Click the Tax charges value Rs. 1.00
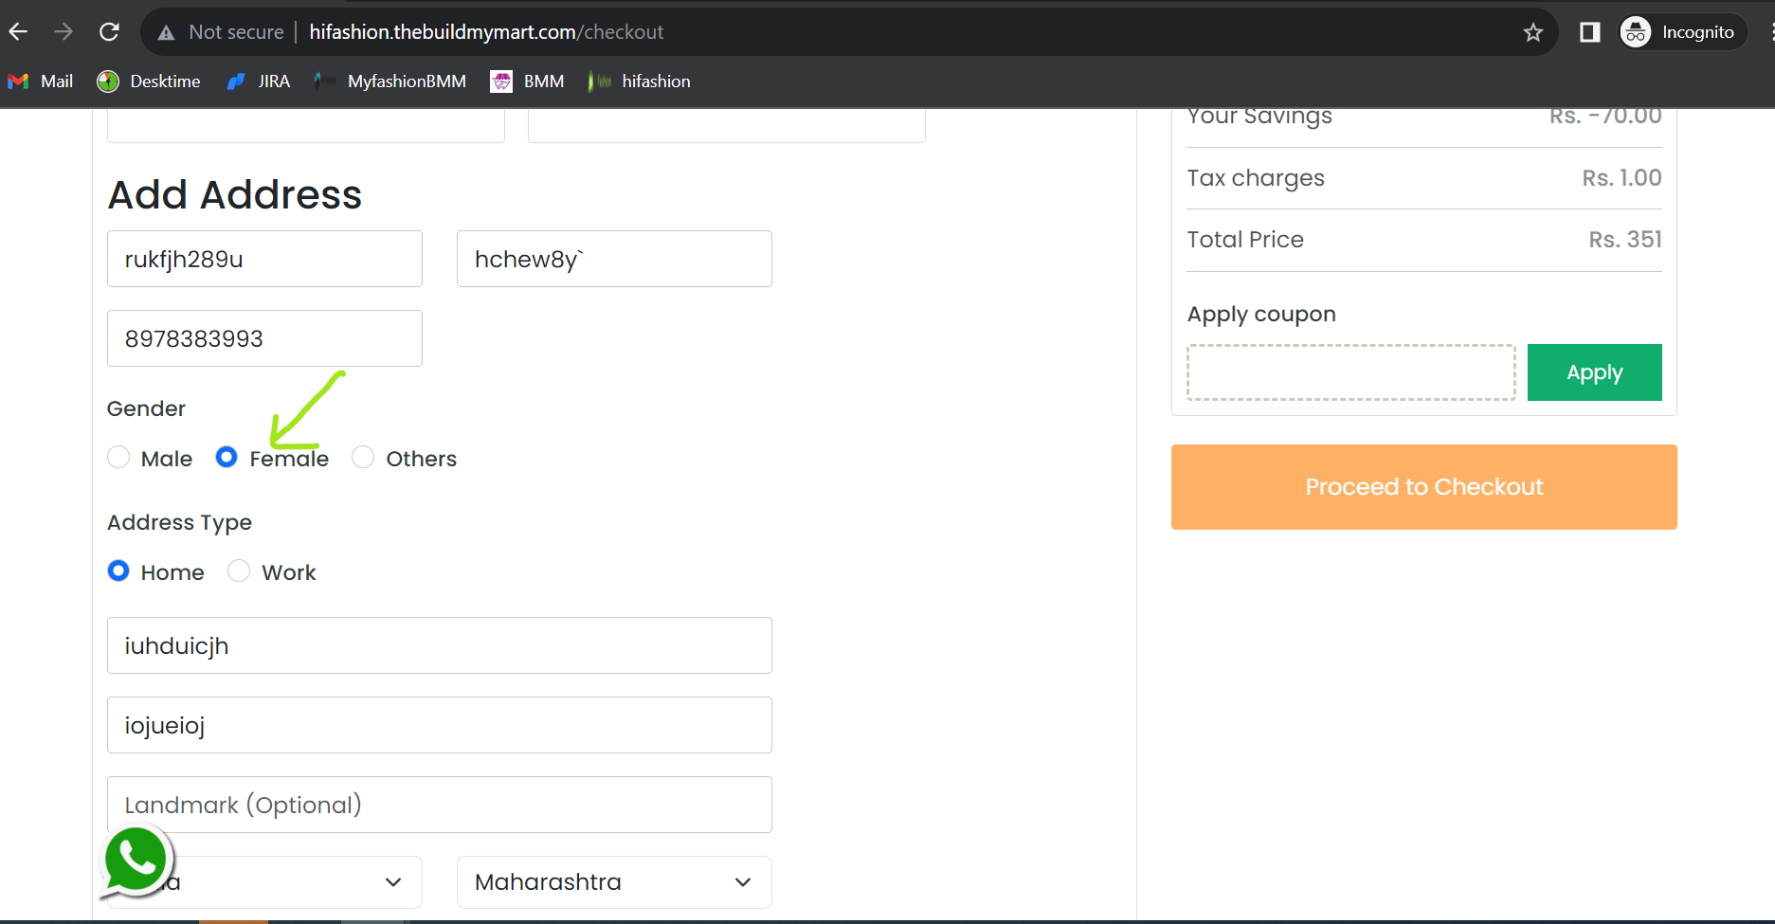1775x924 pixels. point(1621,178)
